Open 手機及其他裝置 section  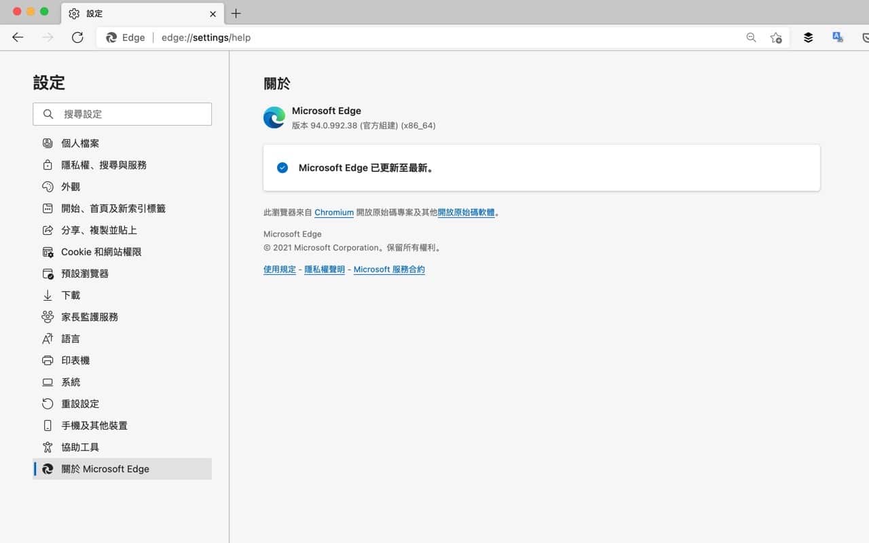[x=122, y=426]
